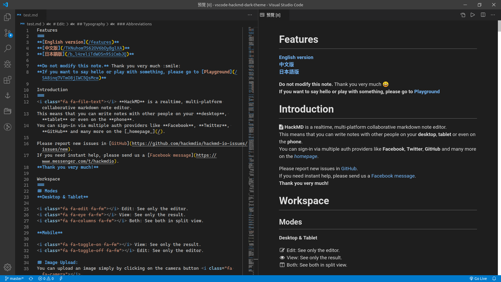
Task: Click the preview pane vertical scrollbar thumb
Action: point(499,26)
